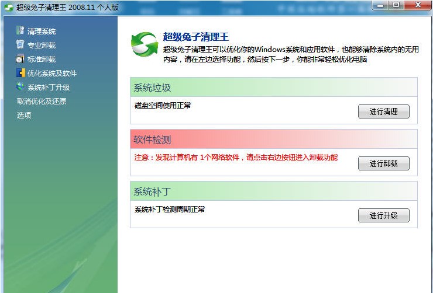Click the 超级兔子清理王 heading text

click(196, 37)
